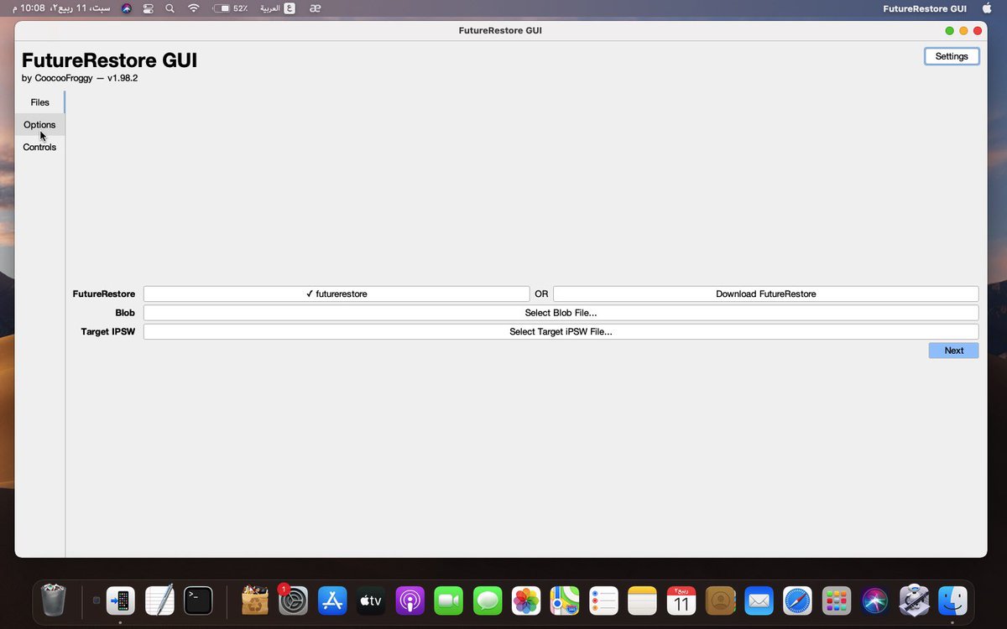Open Podcasts app in dock

coord(410,600)
